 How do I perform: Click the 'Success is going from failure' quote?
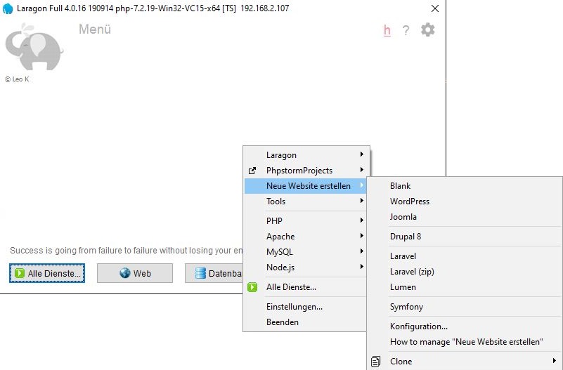pyautogui.click(x=127, y=250)
